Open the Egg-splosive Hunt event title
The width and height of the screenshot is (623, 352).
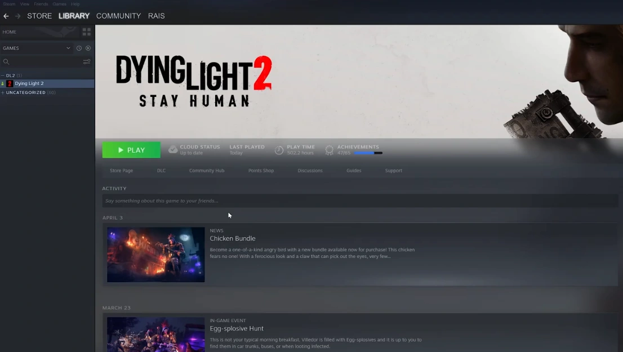[x=237, y=328]
